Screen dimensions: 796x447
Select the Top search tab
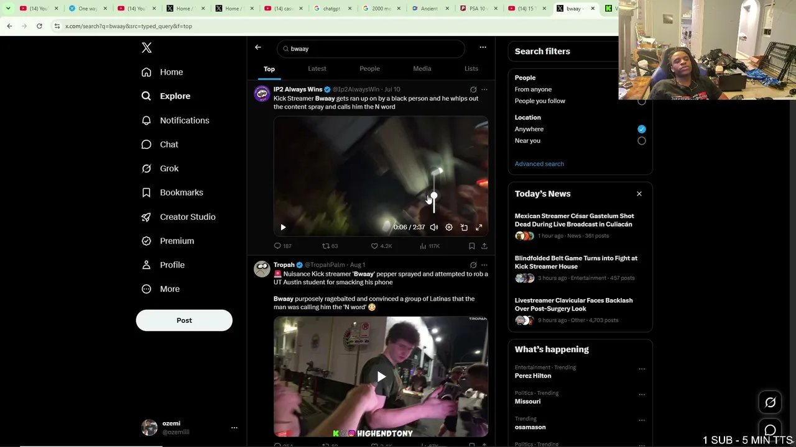click(x=269, y=68)
